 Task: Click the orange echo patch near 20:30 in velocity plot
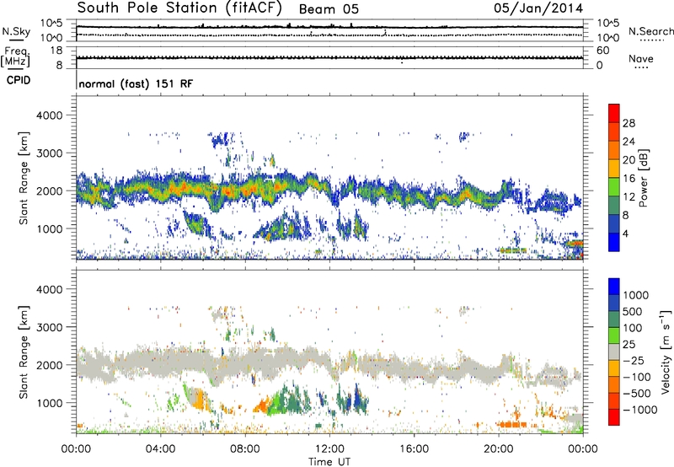click(511, 424)
